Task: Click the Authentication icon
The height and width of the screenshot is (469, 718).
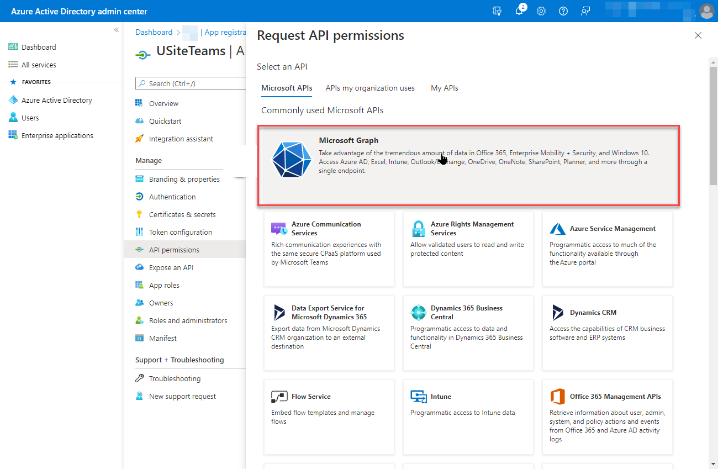Action: coord(139,197)
